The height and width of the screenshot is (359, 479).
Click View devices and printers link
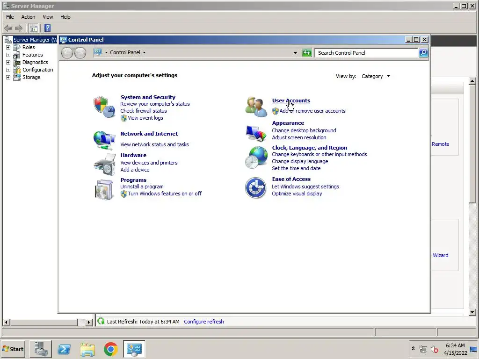[149, 163]
